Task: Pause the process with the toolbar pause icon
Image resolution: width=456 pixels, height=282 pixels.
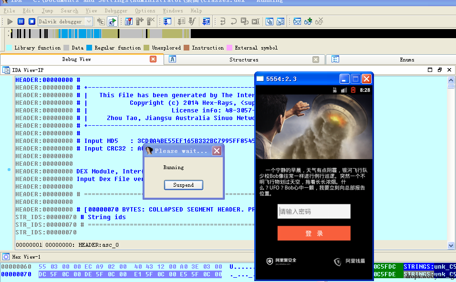Action: [21, 21]
